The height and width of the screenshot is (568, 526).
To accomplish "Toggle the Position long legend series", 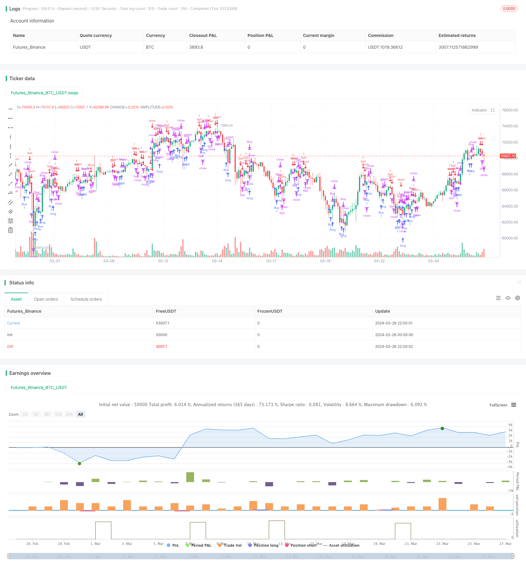I will click(263, 545).
